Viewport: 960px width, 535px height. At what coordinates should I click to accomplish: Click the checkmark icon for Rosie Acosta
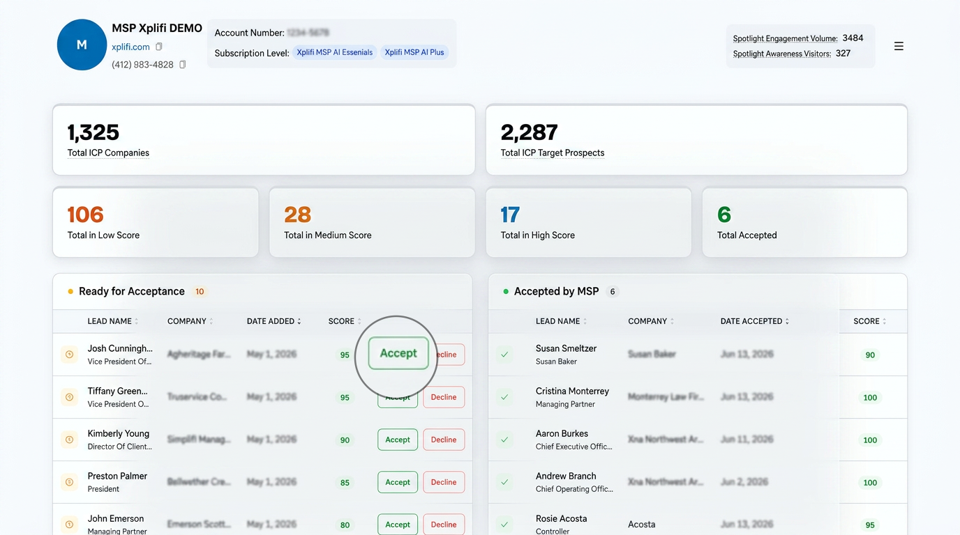click(504, 525)
